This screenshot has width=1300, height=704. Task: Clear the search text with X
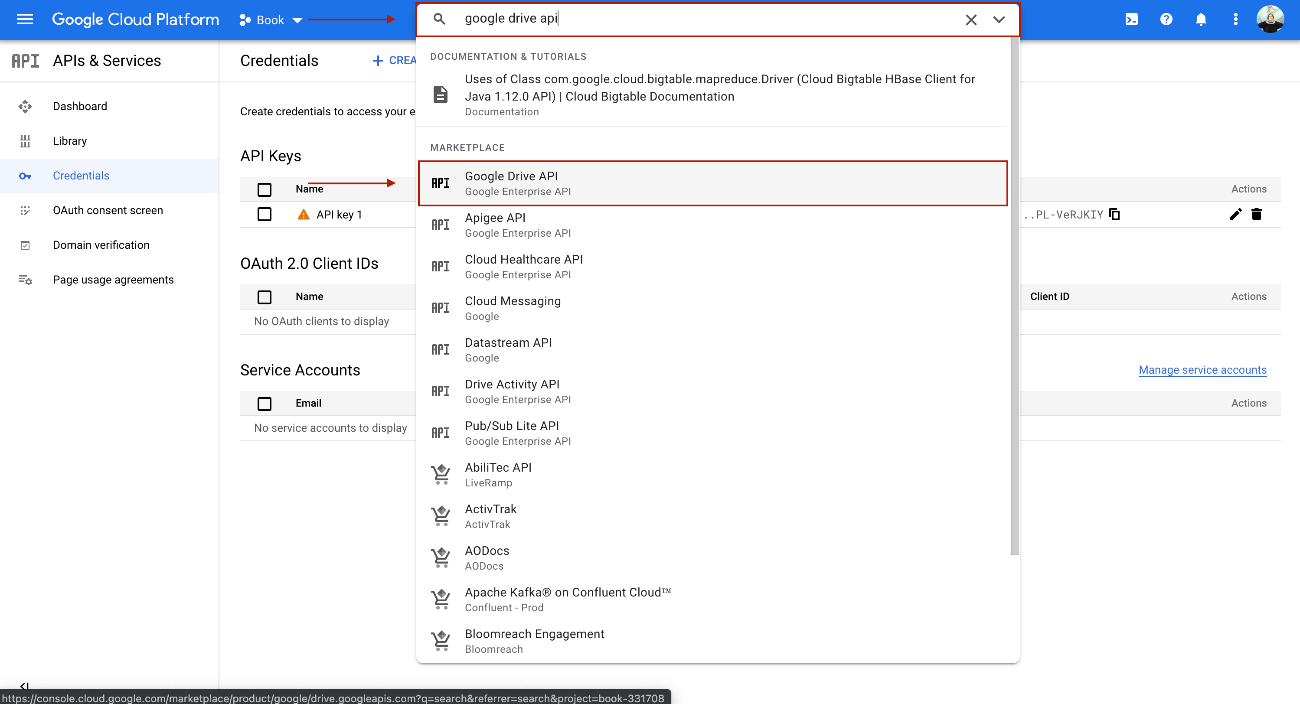tap(971, 20)
